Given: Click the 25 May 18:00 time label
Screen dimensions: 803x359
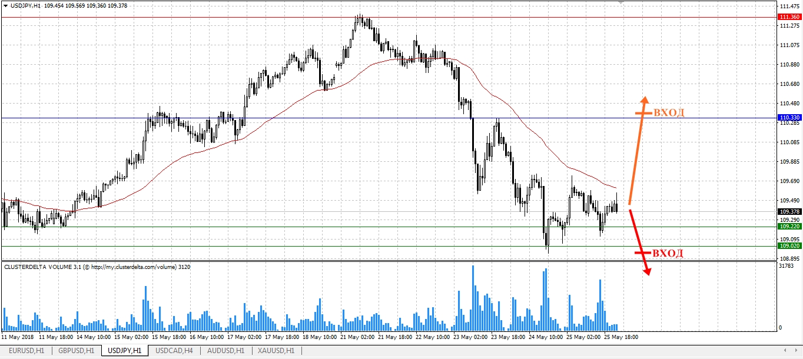Looking at the screenshot, I should pos(621,338).
